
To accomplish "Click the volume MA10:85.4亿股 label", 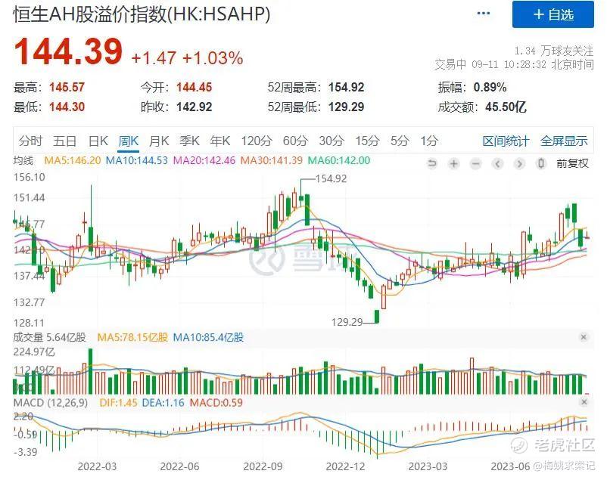I will [208, 337].
